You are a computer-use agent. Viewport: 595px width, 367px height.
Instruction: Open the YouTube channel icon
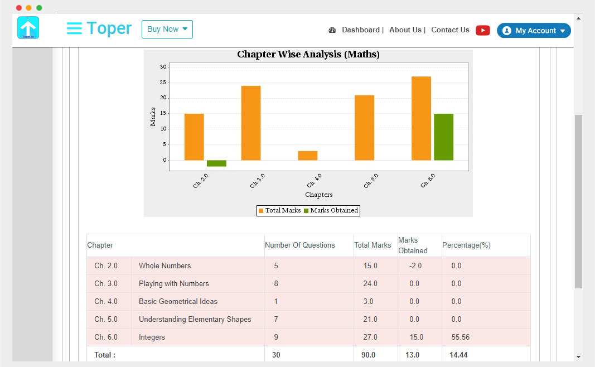click(x=482, y=30)
